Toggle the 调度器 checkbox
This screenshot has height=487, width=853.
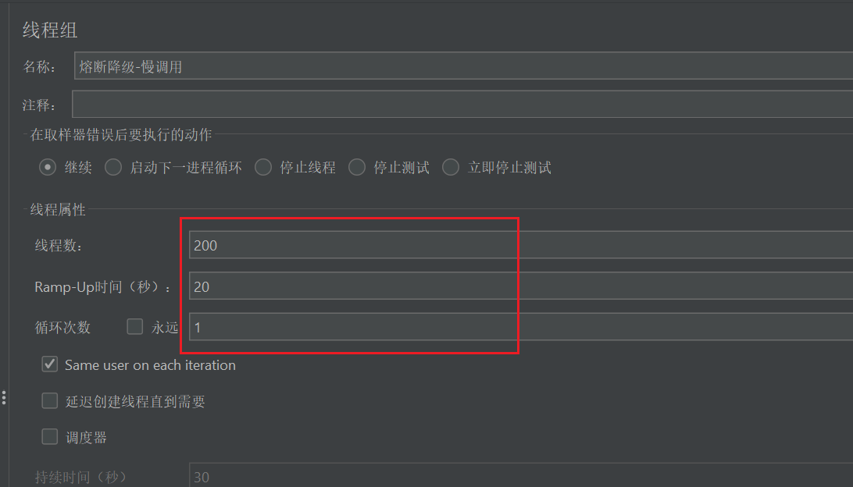tap(50, 437)
